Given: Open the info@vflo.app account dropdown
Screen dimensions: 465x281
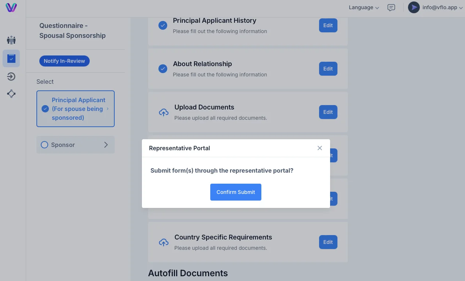Looking at the screenshot, I should coord(443,7).
